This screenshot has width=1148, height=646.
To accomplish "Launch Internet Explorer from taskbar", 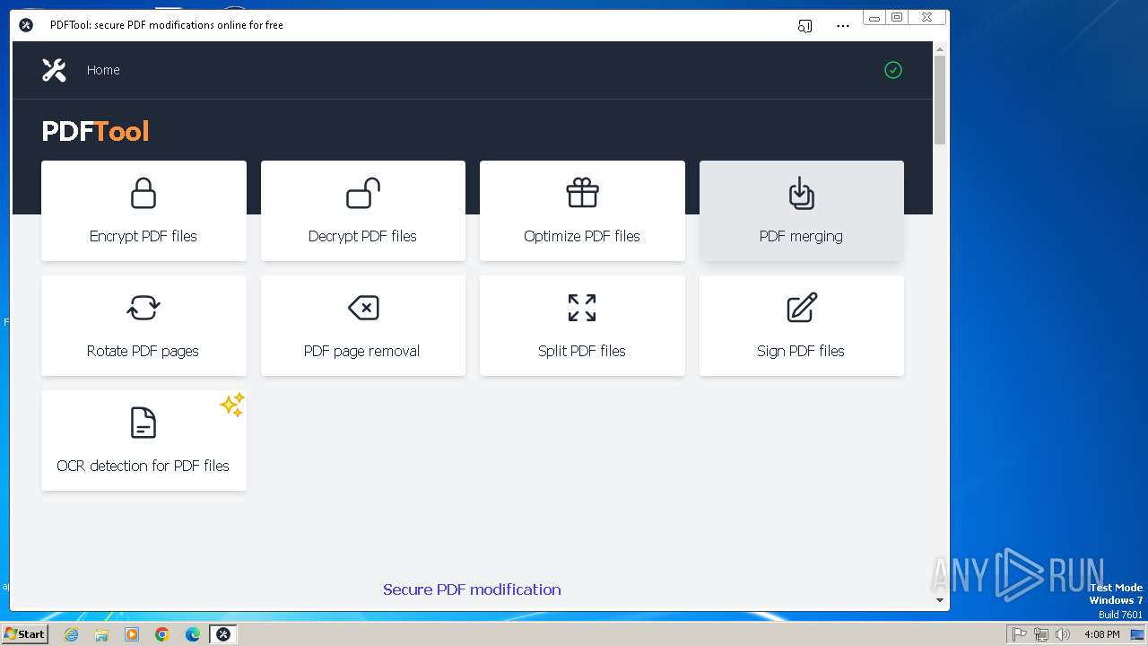I will pyautogui.click(x=71, y=634).
